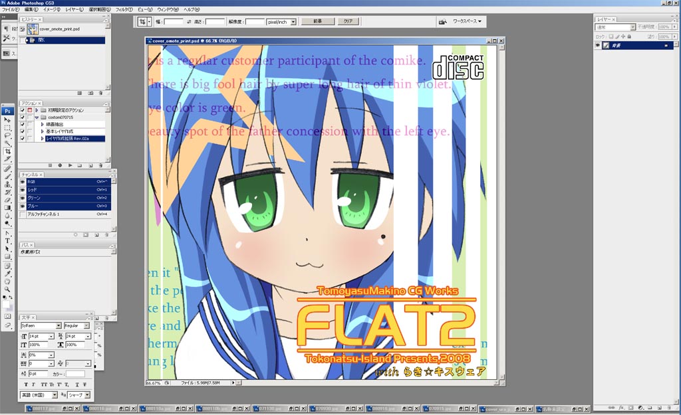Open the 英語 (米国) language dropdown
The width and height of the screenshot is (681, 415).
pyautogui.click(x=55, y=395)
